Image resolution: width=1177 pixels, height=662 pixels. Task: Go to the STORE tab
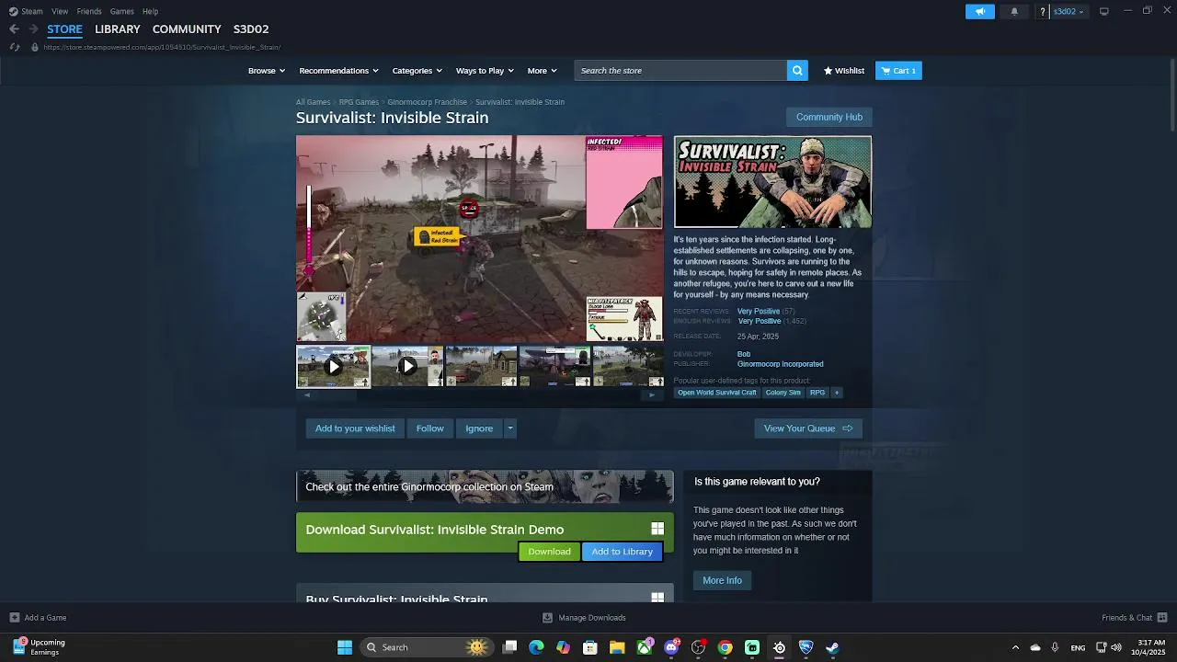tap(64, 29)
